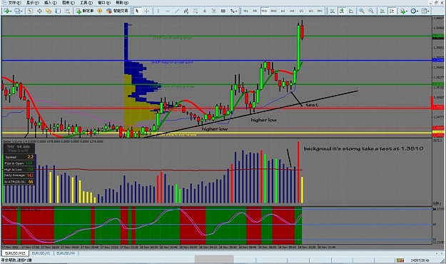Toggle the Terminal window icon

coord(58,11)
